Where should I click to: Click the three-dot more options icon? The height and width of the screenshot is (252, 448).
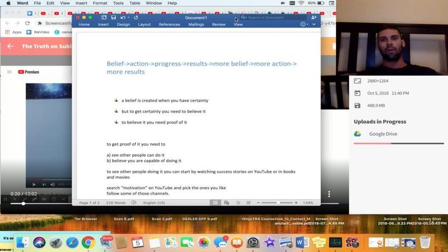tap(329, 194)
